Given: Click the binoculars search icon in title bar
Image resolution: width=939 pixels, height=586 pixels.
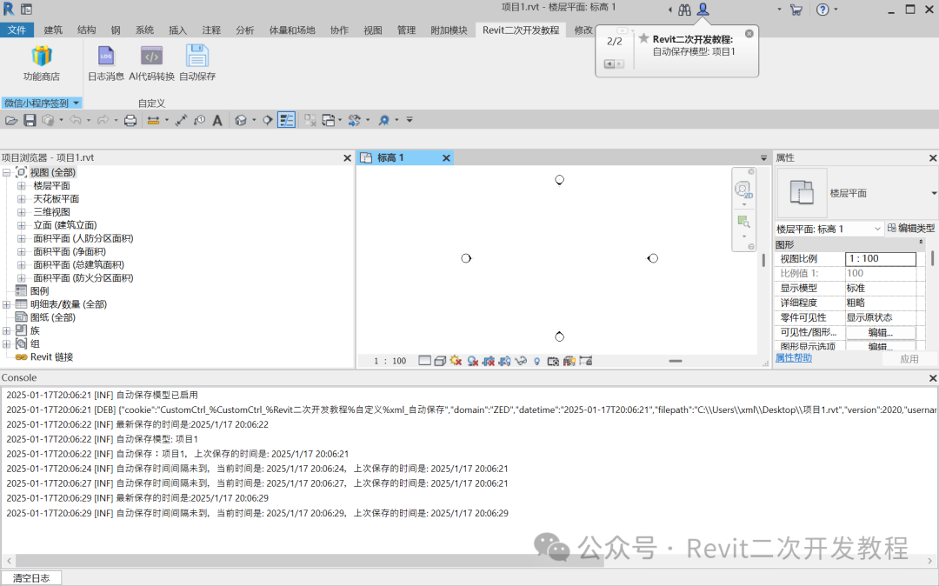Looking at the screenshot, I should pos(684,10).
